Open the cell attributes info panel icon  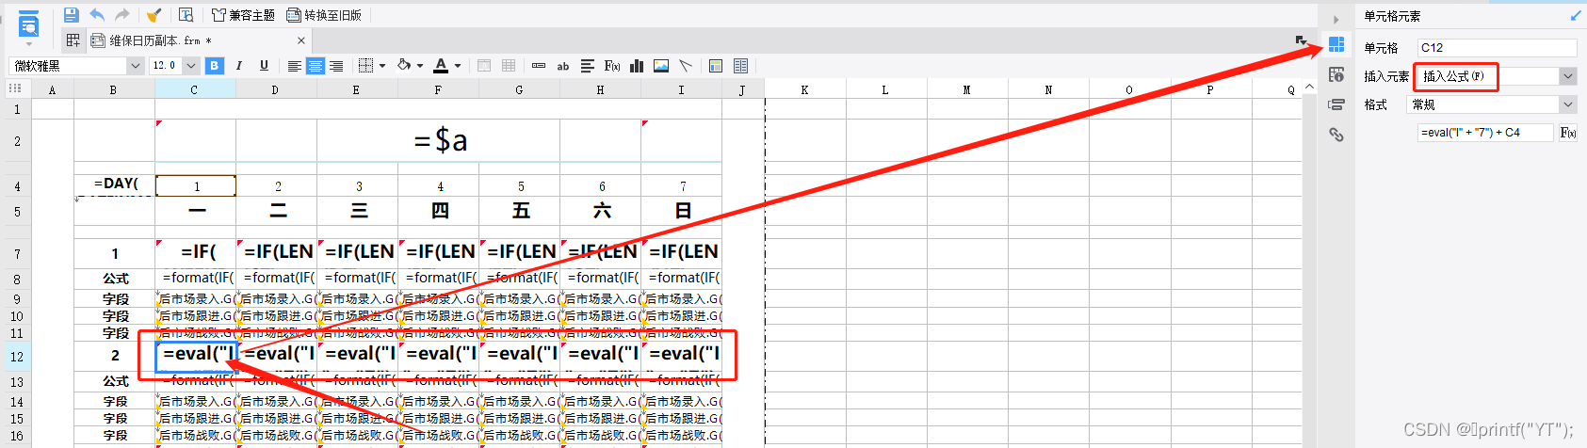coord(1336,74)
